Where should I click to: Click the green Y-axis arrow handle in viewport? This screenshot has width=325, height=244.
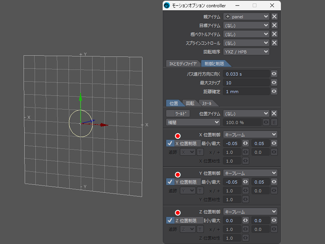click(81, 97)
